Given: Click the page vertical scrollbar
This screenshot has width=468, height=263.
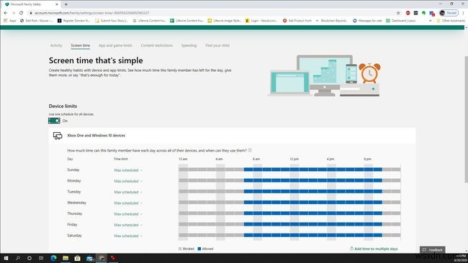Looking at the screenshot, I should [466, 119].
